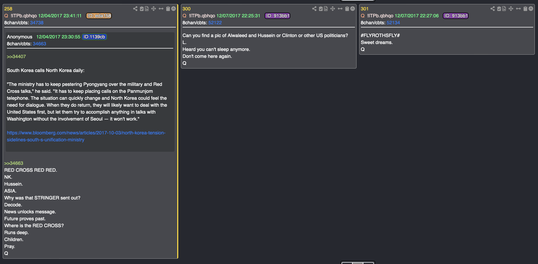Click timestamp 12/07/2017 22:27:06

tap(417, 16)
